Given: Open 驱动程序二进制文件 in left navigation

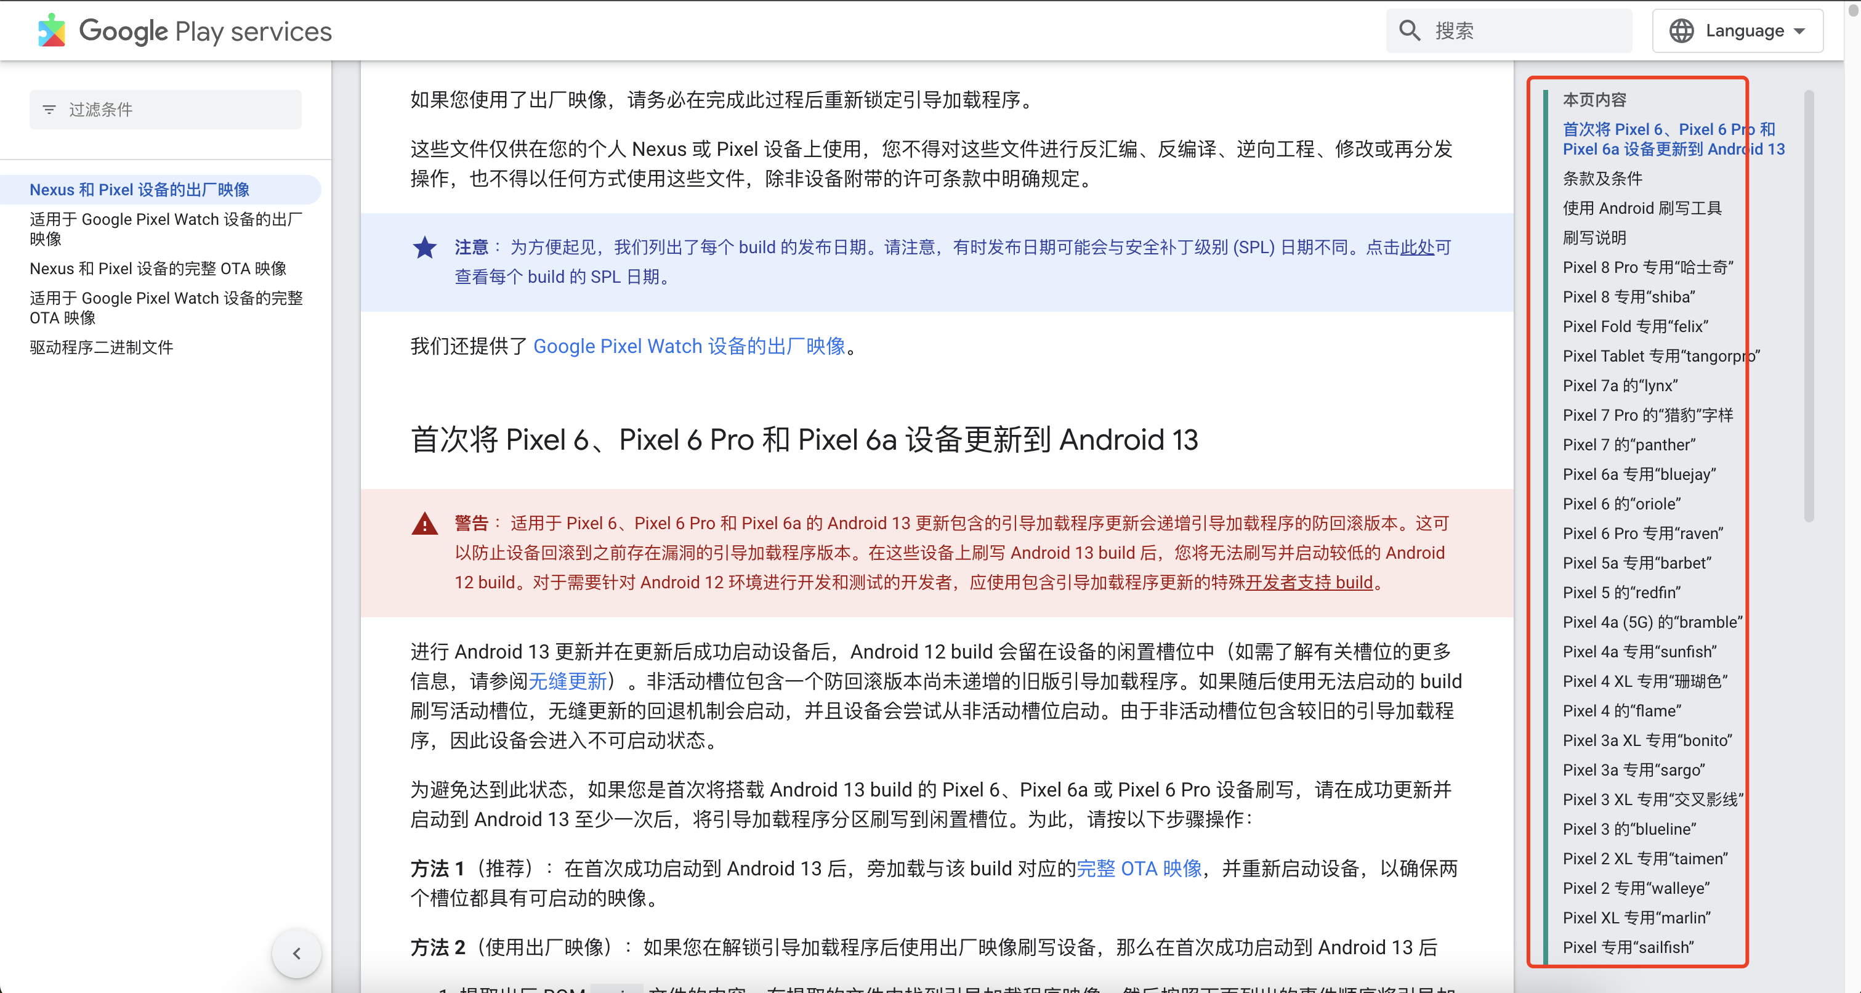Looking at the screenshot, I should pyautogui.click(x=101, y=347).
